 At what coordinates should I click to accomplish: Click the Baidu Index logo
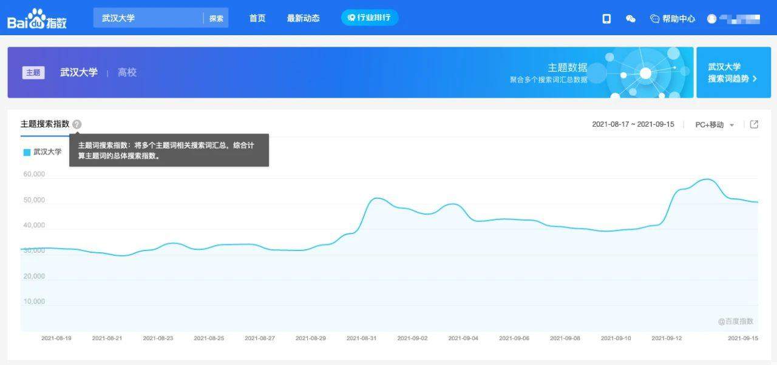tap(37, 19)
